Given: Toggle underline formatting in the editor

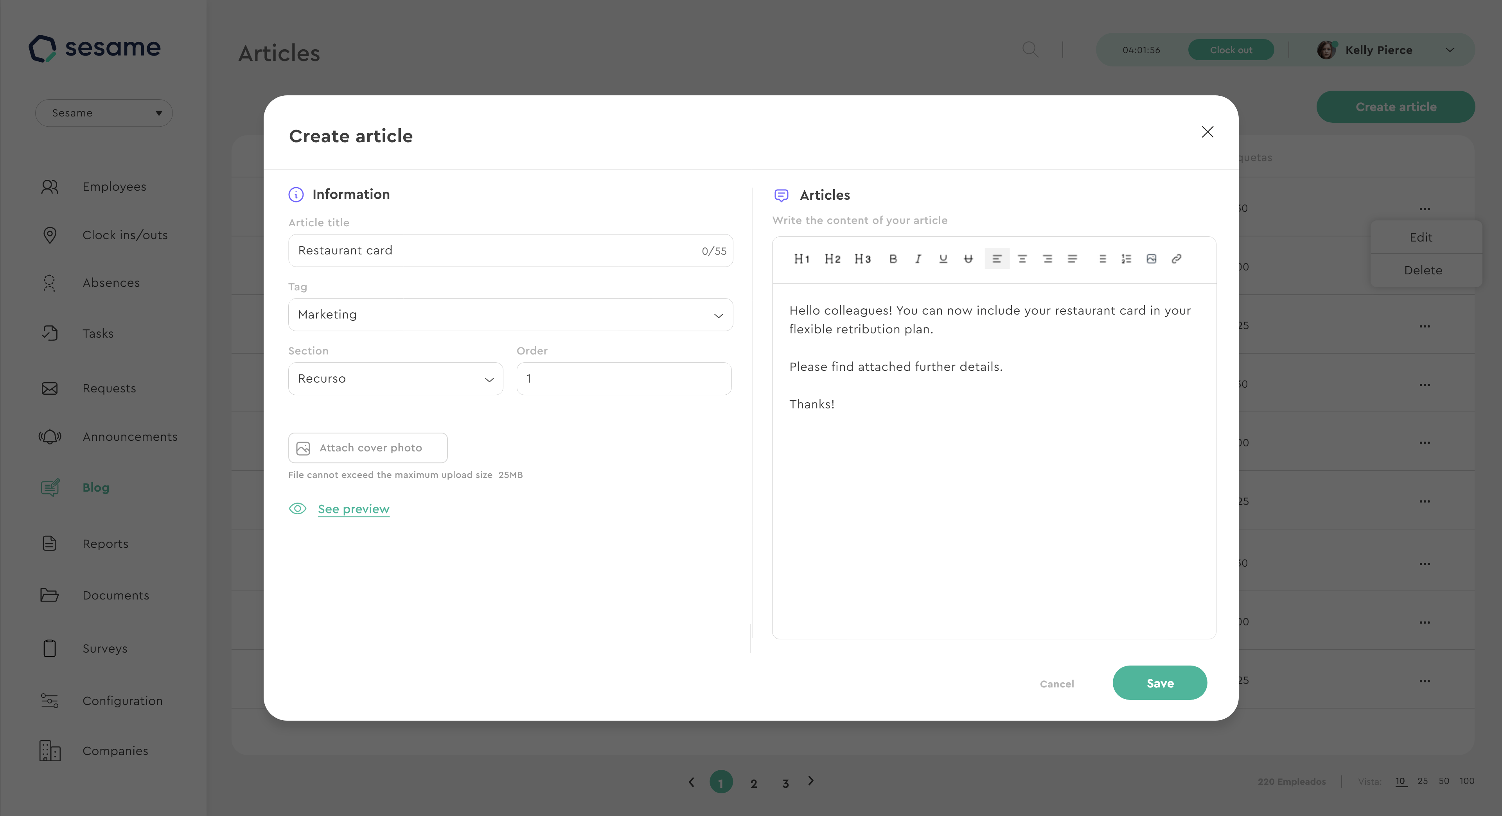Looking at the screenshot, I should (x=943, y=259).
